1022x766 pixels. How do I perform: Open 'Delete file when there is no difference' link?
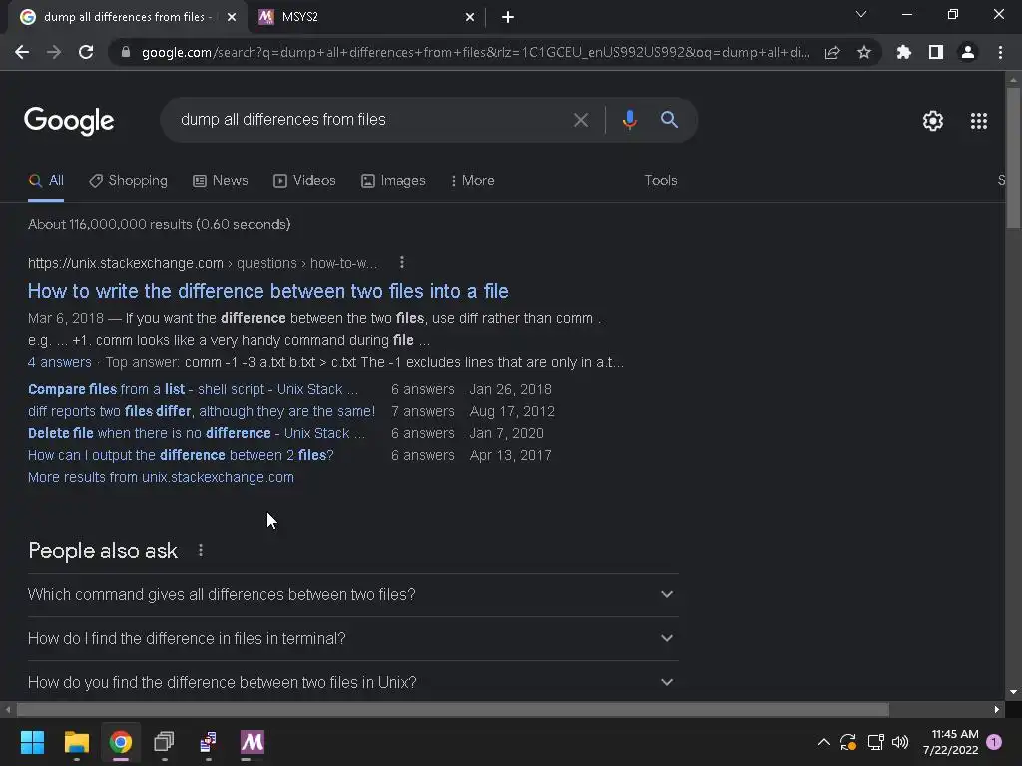tap(197, 433)
